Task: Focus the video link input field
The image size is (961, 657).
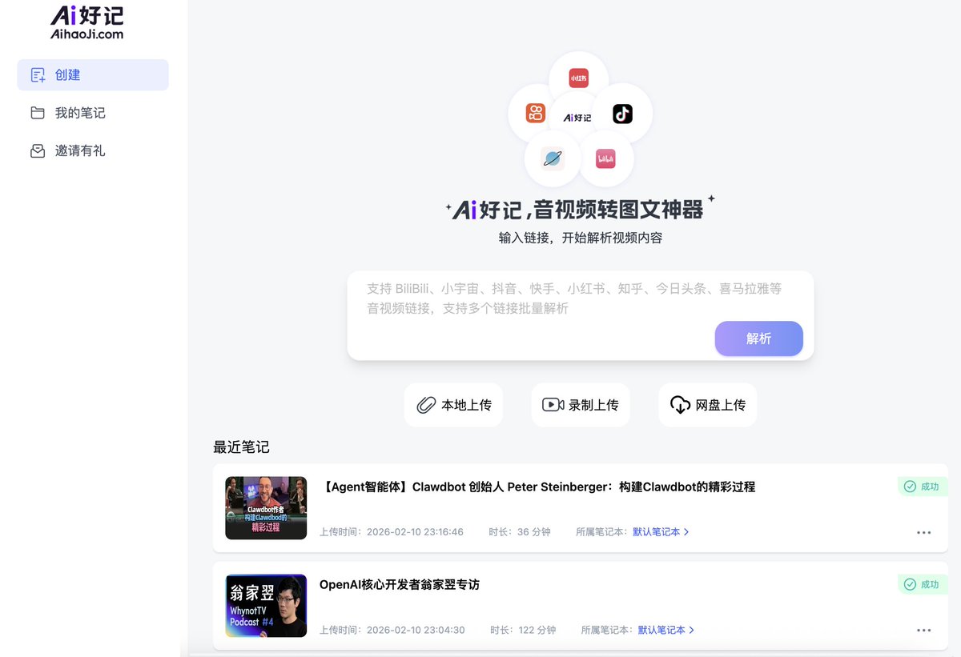Action: pos(581,315)
